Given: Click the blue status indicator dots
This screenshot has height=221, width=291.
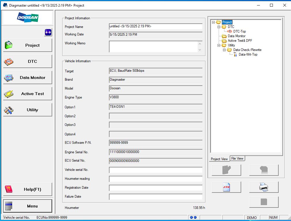Looking at the screenshot, I should click(x=193, y=217).
